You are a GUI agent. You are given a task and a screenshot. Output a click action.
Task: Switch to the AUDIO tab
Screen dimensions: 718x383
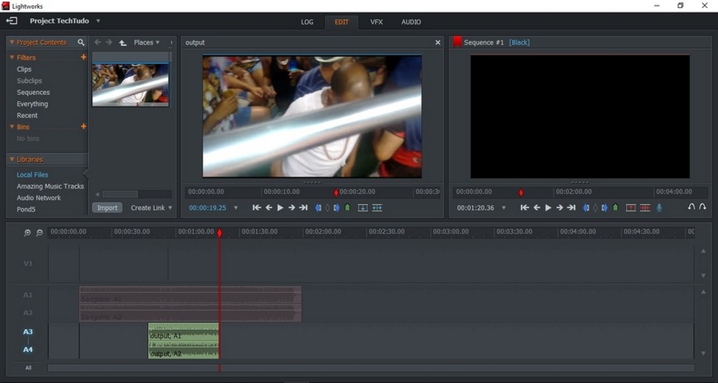point(411,22)
